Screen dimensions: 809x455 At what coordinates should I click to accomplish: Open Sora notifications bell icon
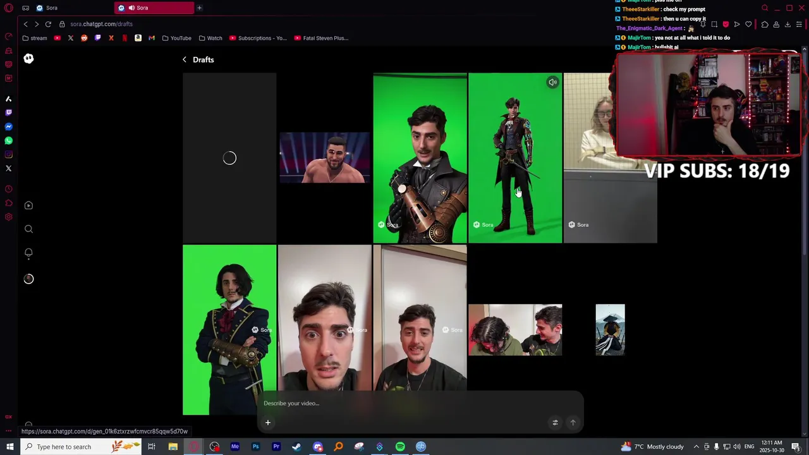[x=28, y=253]
